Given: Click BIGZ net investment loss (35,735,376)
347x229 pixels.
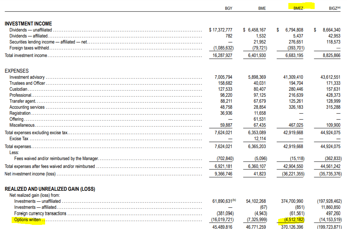Looking at the screenshot, I should (x=330, y=174).
